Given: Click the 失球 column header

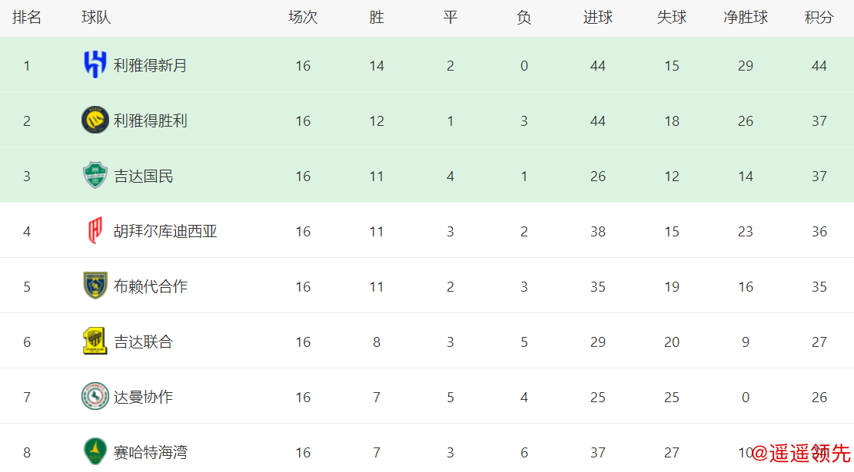Looking at the screenshot, I should click(671, 18).
